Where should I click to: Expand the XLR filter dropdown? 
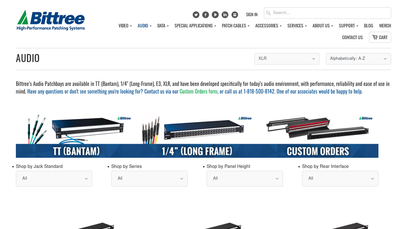(x=287, y=59)
